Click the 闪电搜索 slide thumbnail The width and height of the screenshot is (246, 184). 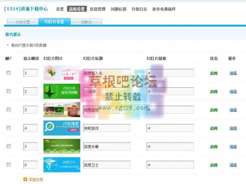62,128
